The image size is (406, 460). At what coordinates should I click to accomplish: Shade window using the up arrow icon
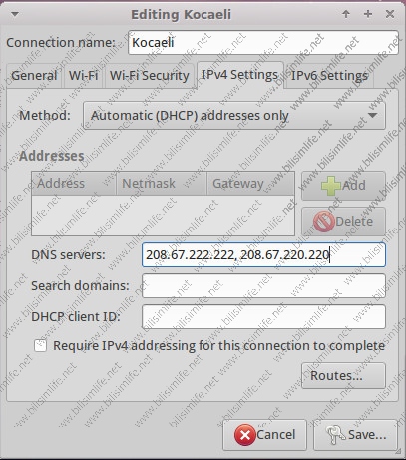pos(346,14)
